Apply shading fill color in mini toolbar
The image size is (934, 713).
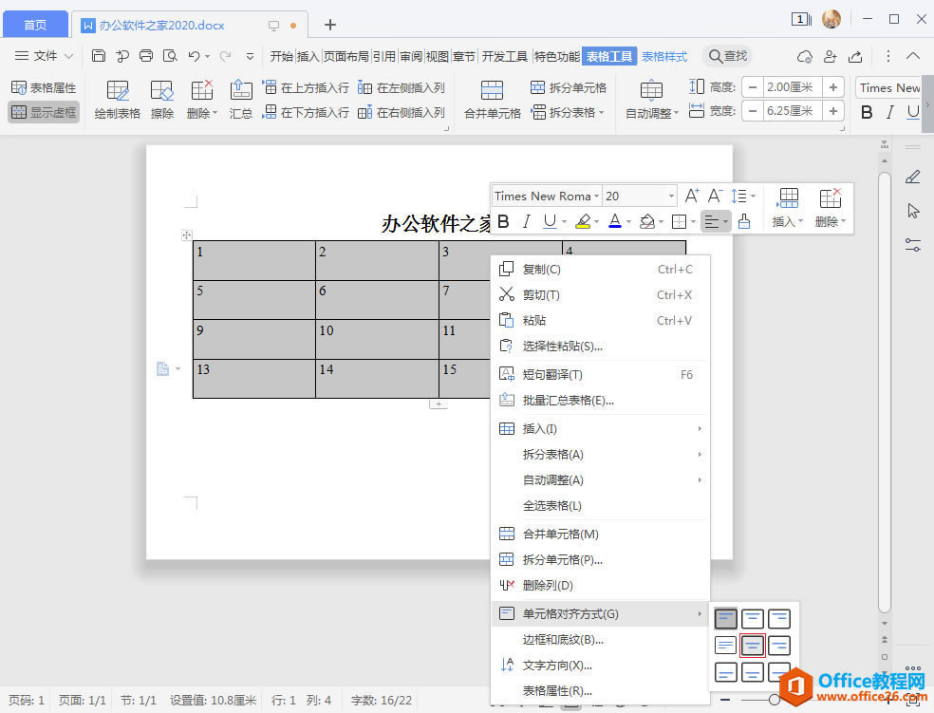(x=647, y=221)
